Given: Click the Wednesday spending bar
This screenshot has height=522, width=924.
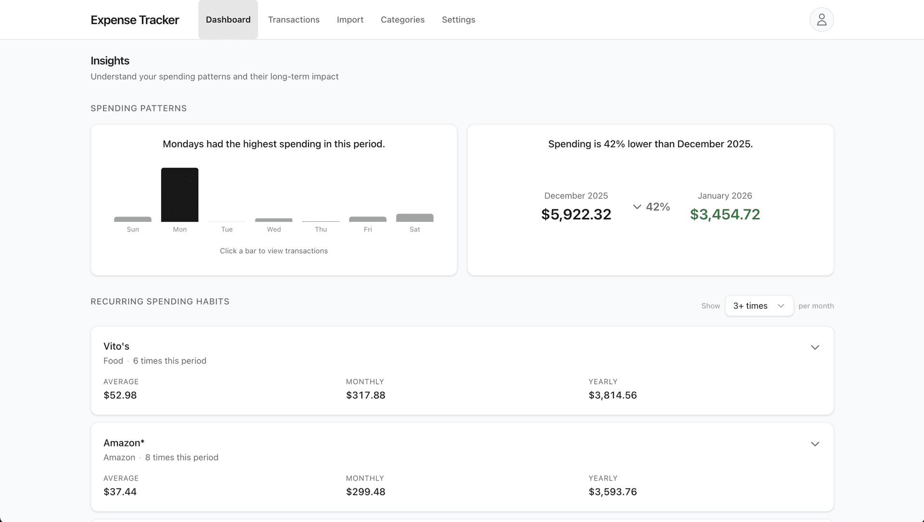Looking at the screenshot, I should click(x=273, y=219).
